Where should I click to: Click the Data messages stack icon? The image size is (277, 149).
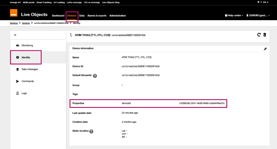coord(18,69)
